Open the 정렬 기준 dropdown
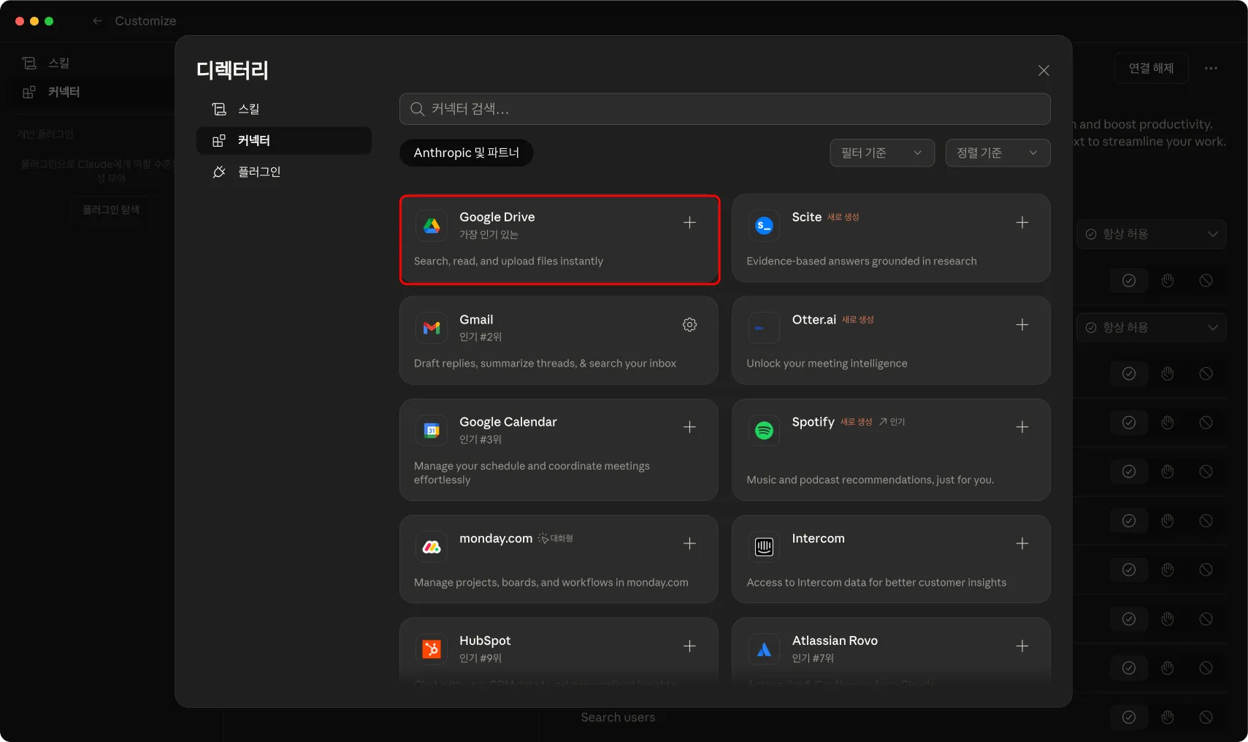 [998, 153]
